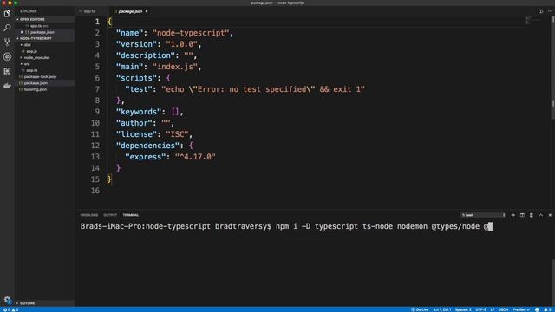The image size is (555, 312).
Task: Change end of line sequence LF
Action: (493, 309)
